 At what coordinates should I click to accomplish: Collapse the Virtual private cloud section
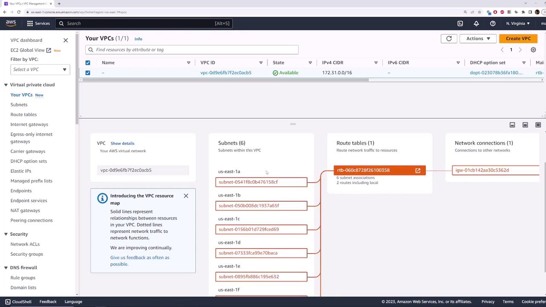[6, 85]
